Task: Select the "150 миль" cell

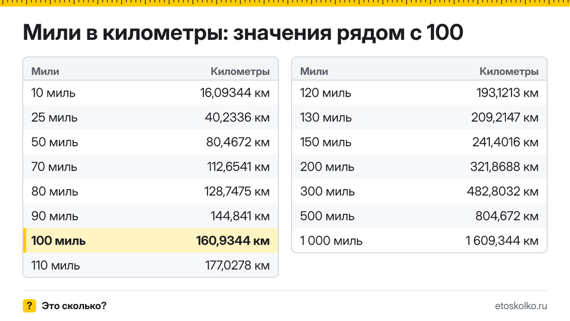Action: pos(326,142)
